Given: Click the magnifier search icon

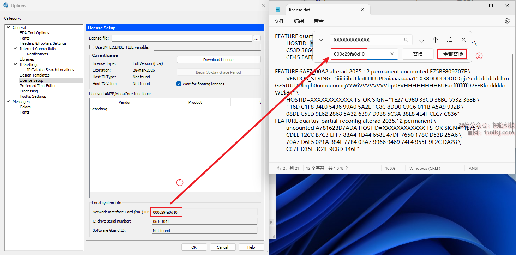Looking at the screenshot, I should 406,40.
